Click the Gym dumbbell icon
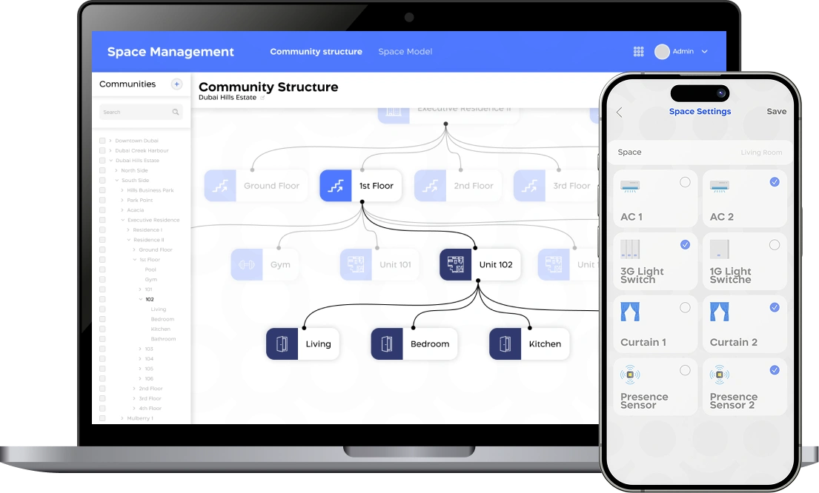The image size is (819, 493). [x=247, y=264]
